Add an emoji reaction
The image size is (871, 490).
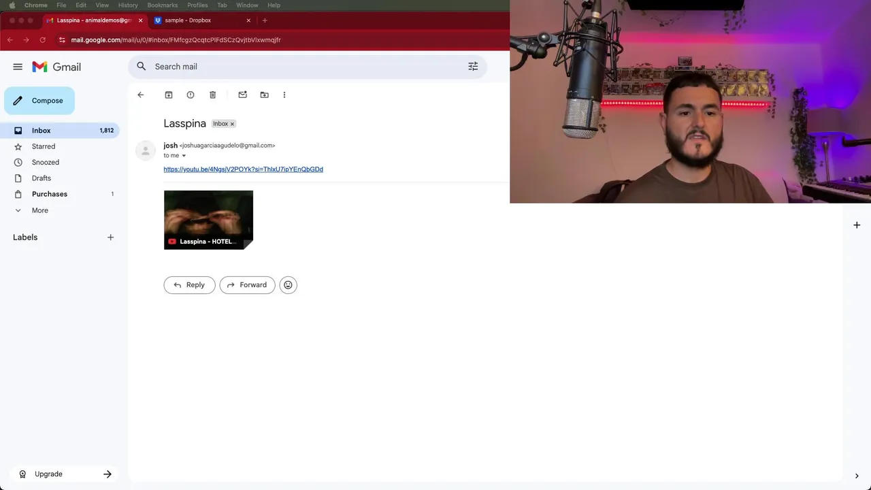tap(288, 285)
